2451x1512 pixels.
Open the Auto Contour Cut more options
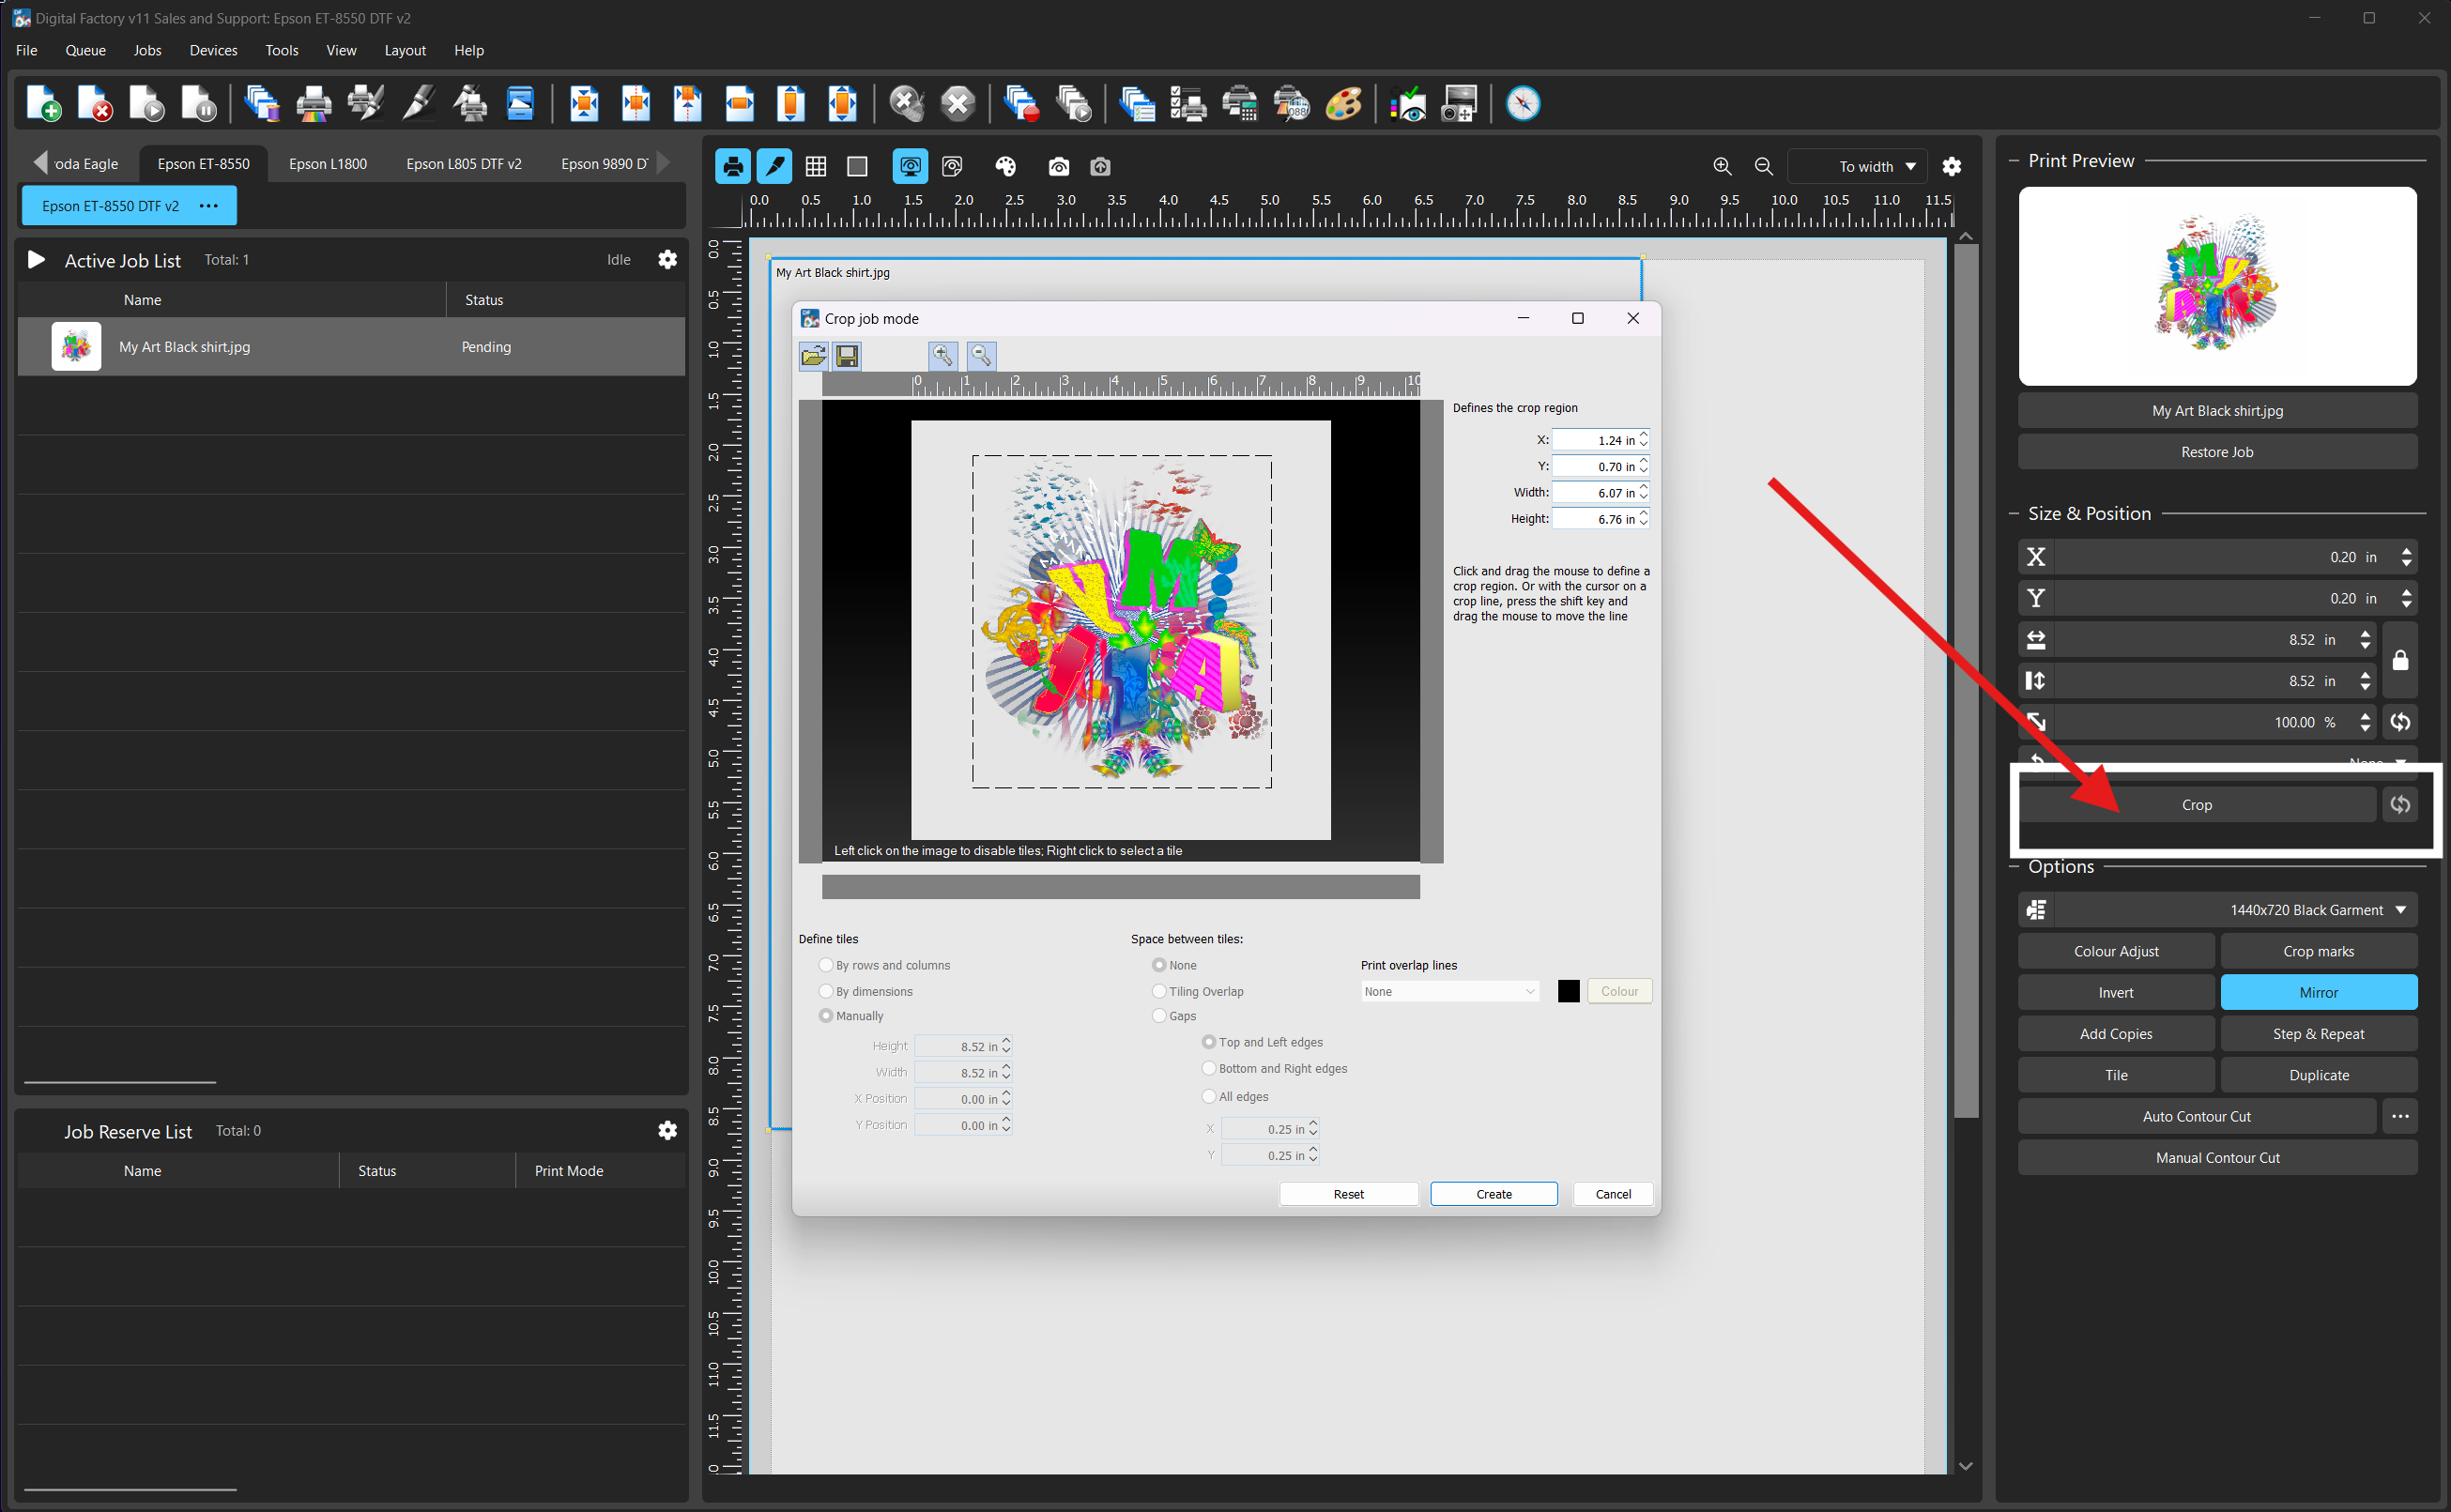click(x=2400, y=1116)
